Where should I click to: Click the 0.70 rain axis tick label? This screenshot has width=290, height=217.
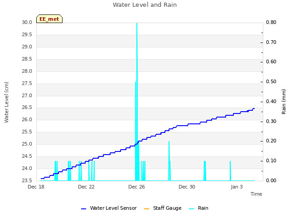[271, 42]
